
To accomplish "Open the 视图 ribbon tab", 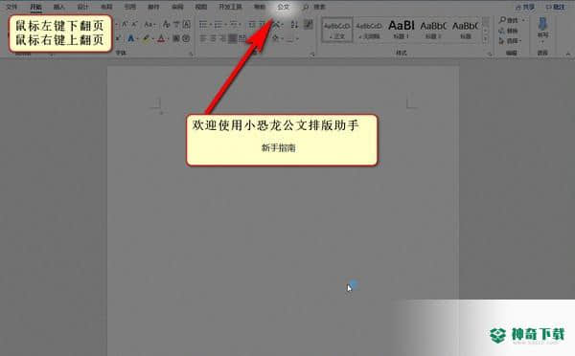I will (201, 7).
